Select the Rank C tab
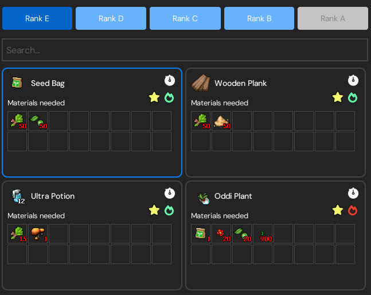371x295 pixels. 185,18
